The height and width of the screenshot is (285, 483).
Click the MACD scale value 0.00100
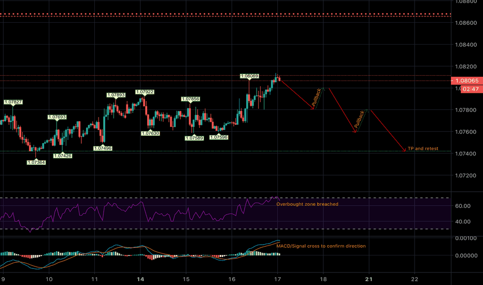(466, 238)
